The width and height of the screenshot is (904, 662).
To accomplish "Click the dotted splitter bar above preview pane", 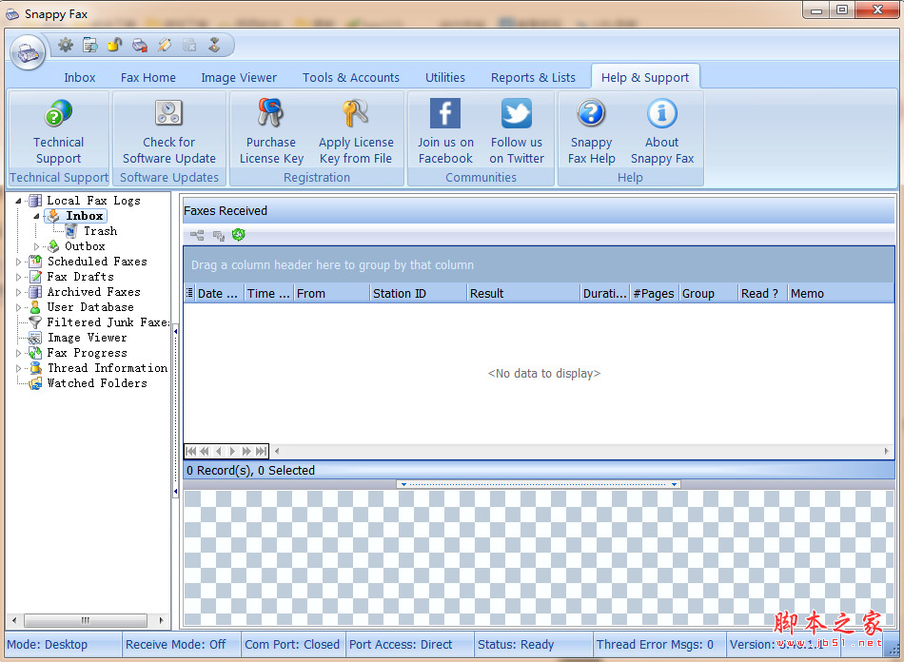I will click(539, 484).
